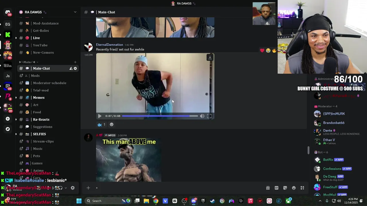Click message input field

pos(181,188)
